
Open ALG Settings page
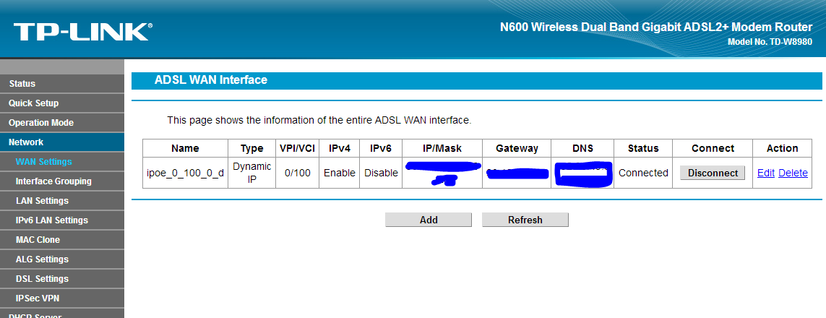62,259
